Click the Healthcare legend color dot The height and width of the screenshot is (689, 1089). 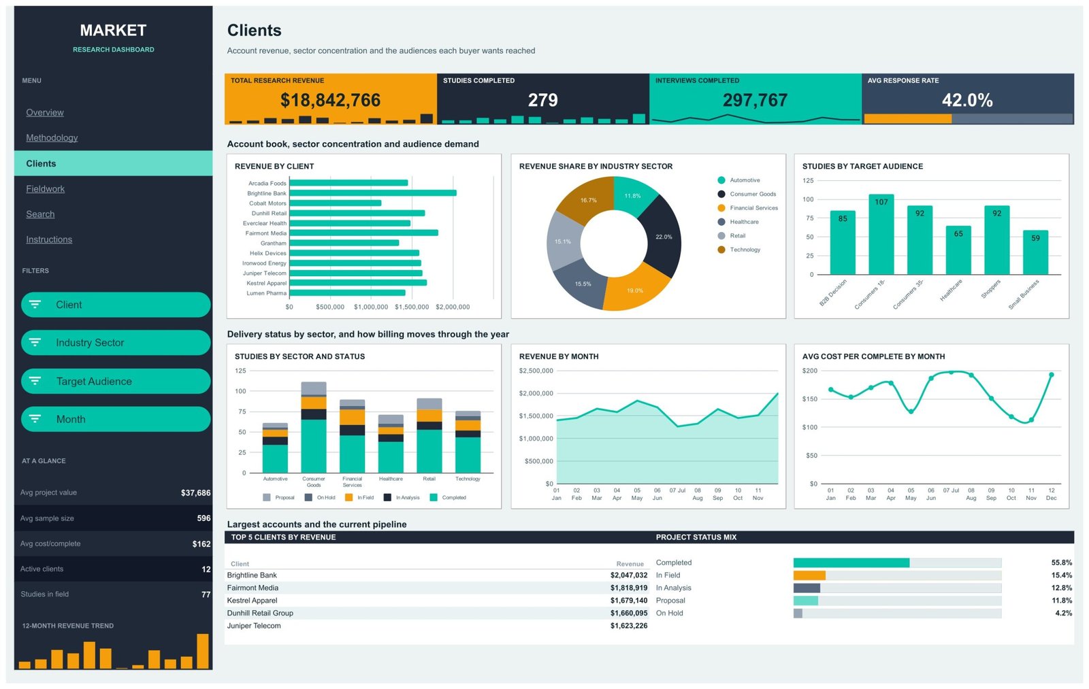pos(721,222)
